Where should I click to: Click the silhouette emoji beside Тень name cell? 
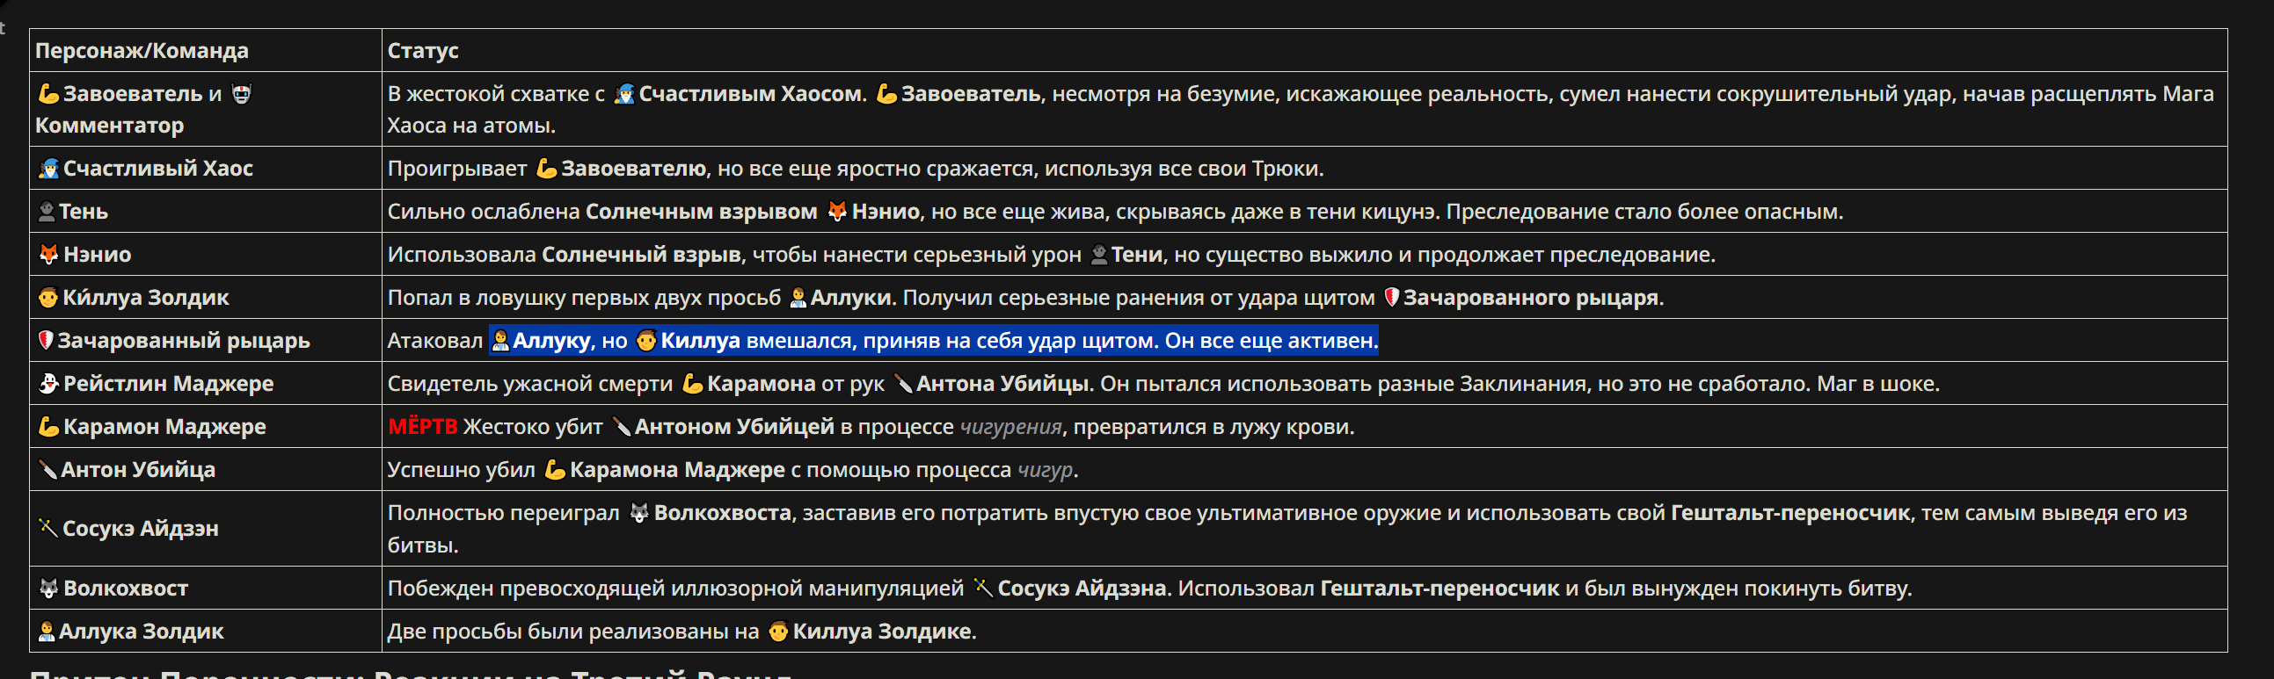[47, 212]
